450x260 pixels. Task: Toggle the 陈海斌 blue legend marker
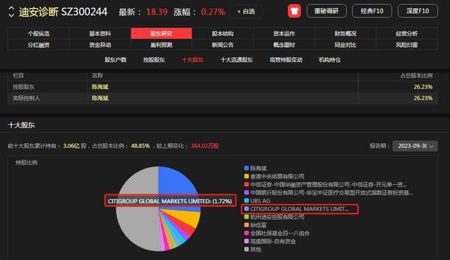pos(246,168)
